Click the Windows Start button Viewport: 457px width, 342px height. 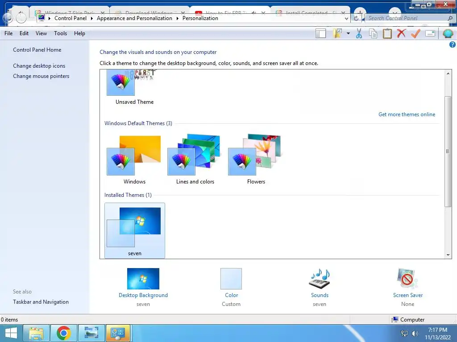point(11,333)
